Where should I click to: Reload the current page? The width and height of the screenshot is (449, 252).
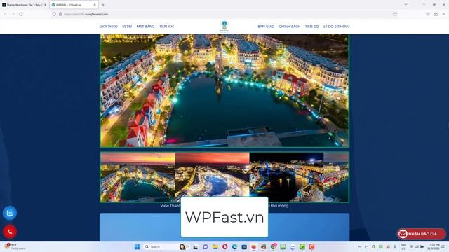tap(21, 14)
